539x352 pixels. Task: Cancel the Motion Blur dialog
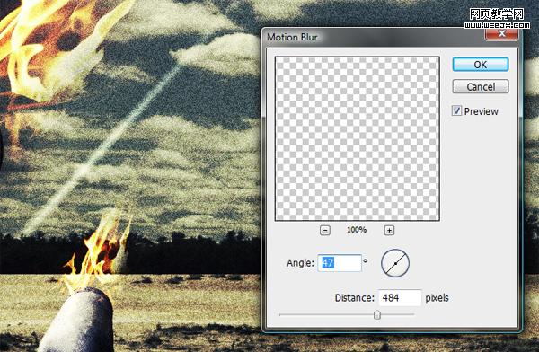[x=481, y=86]
